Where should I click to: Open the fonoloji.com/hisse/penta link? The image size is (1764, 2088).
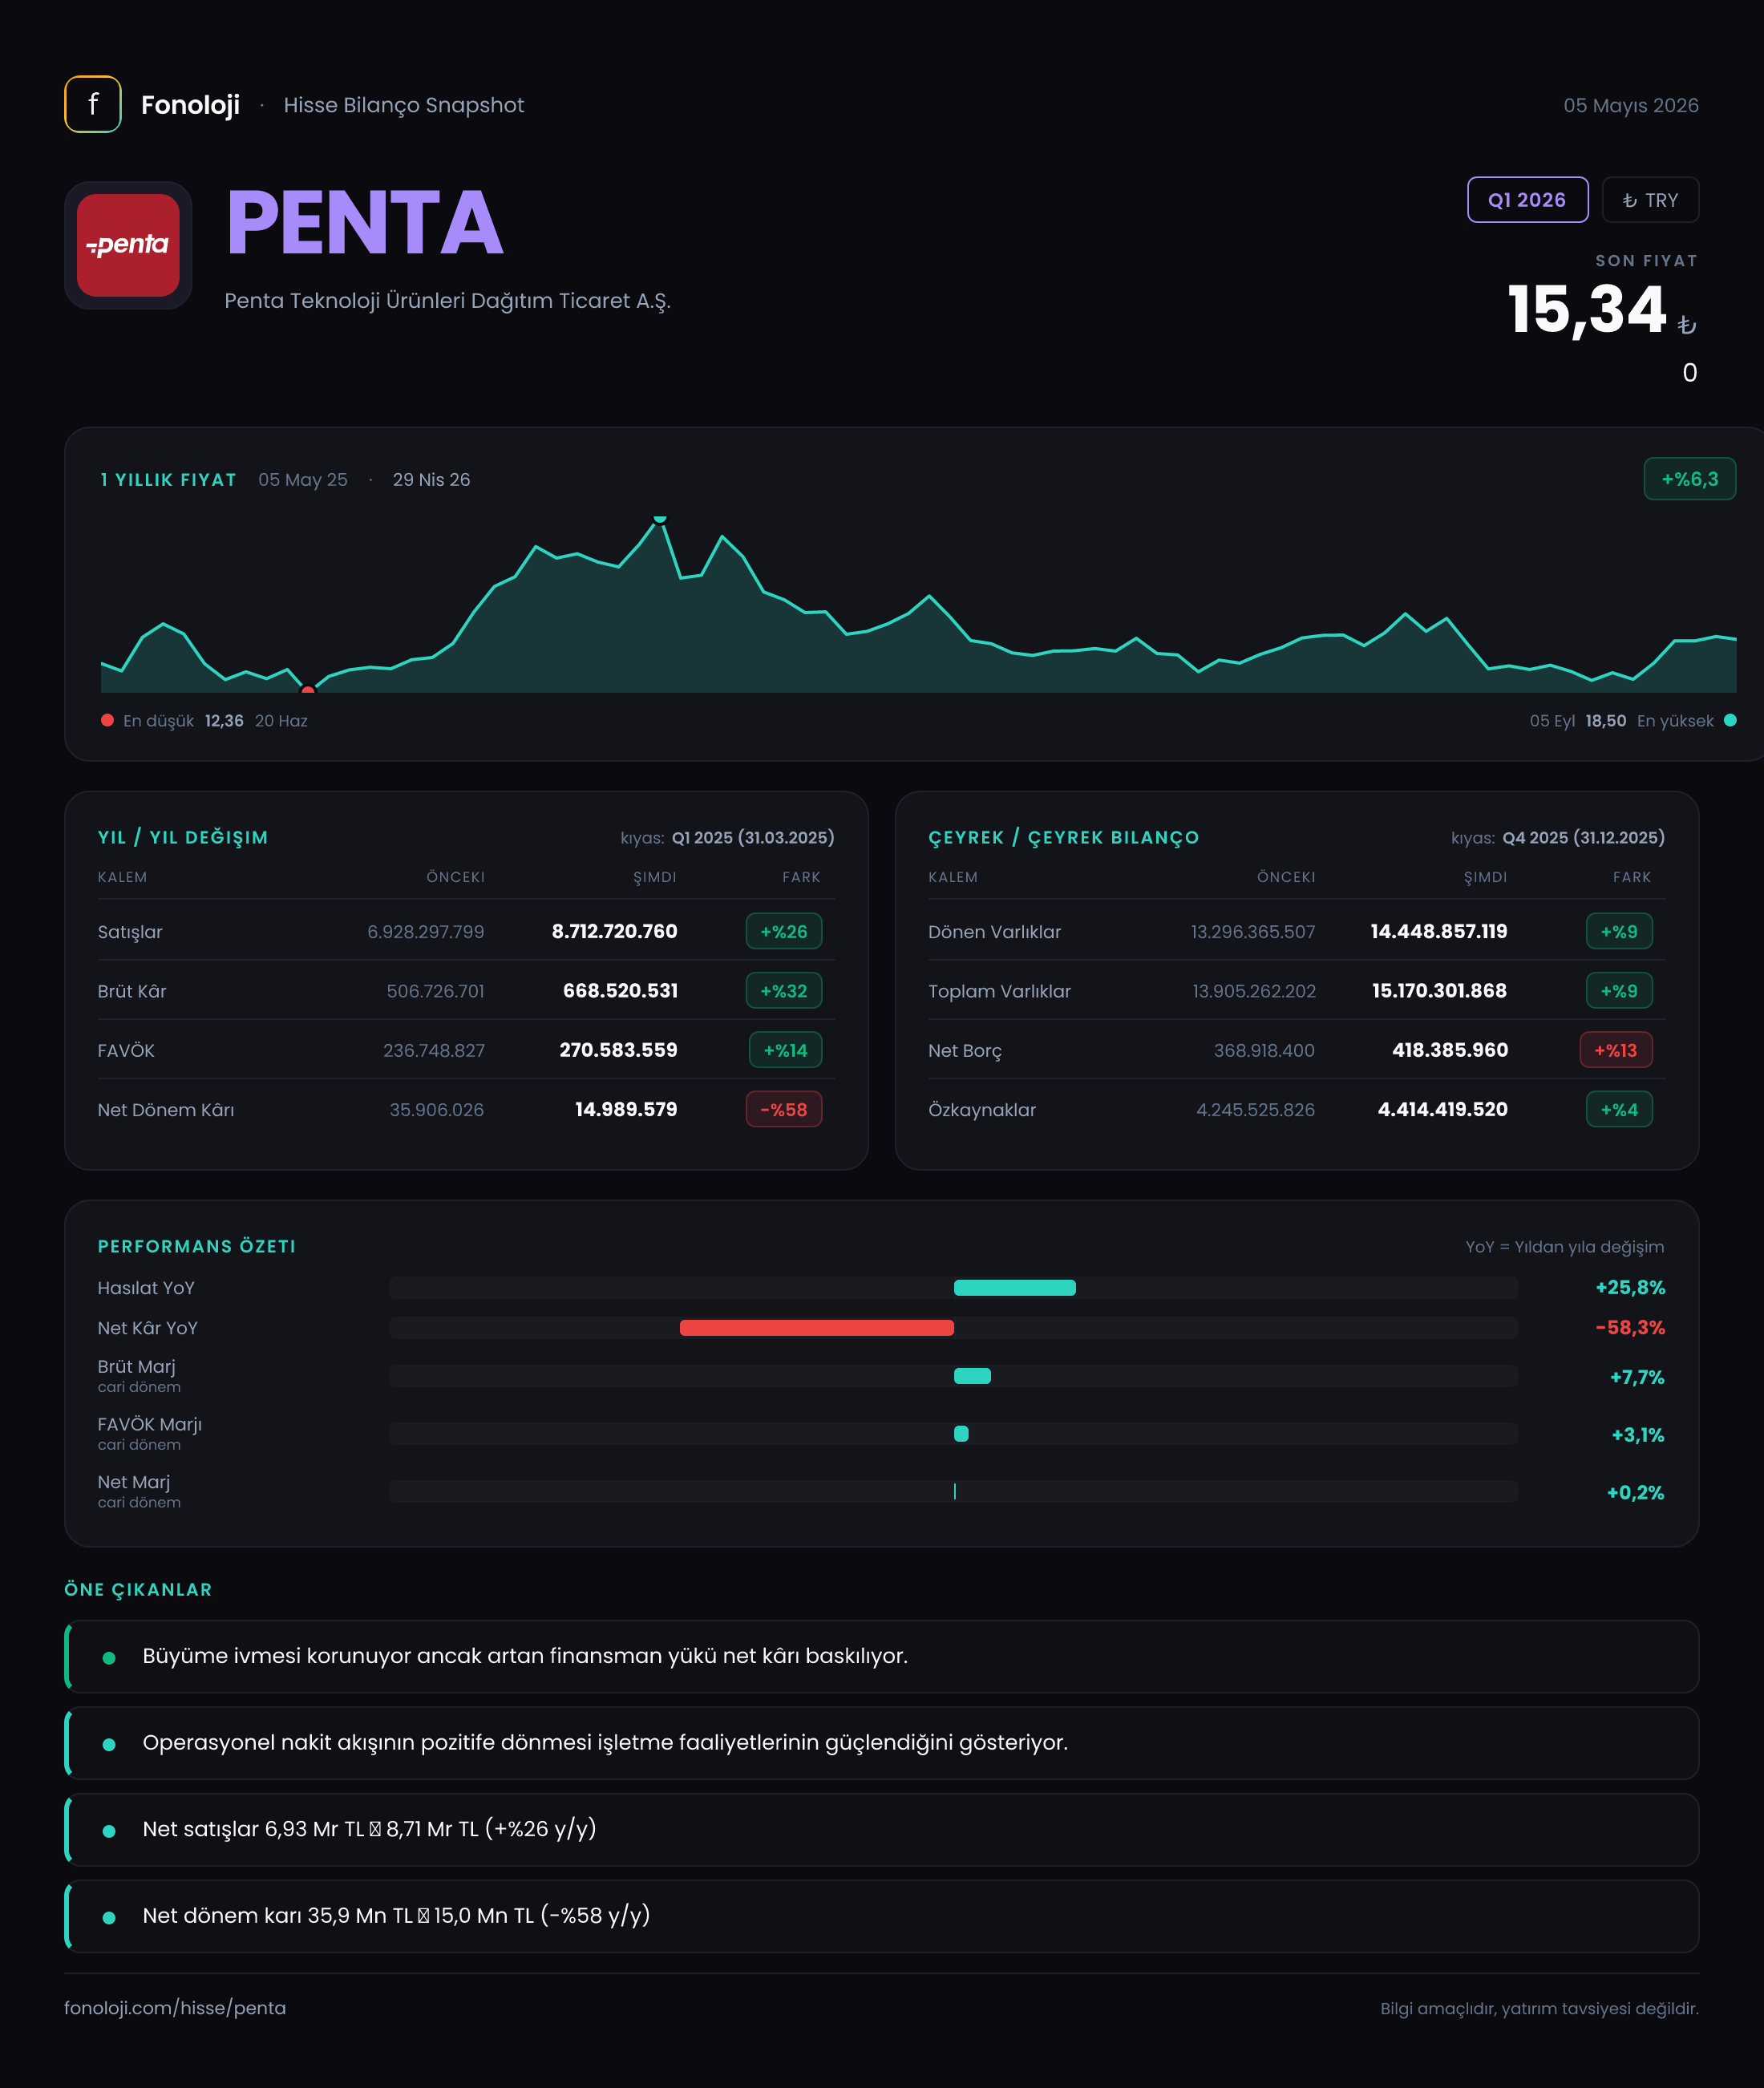(x=175, y=2008)
